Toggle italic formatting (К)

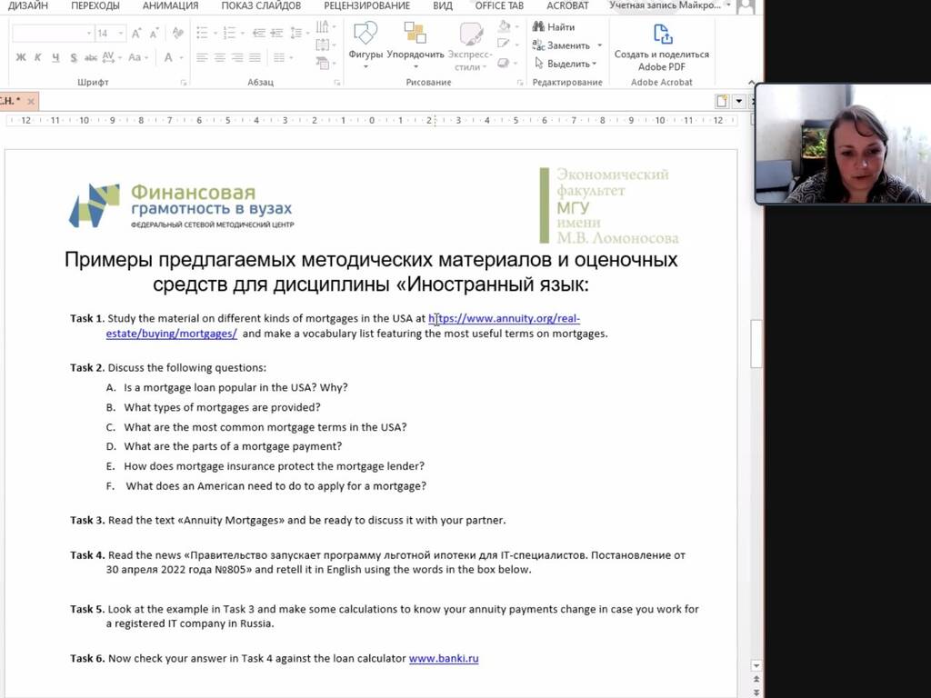38,57
